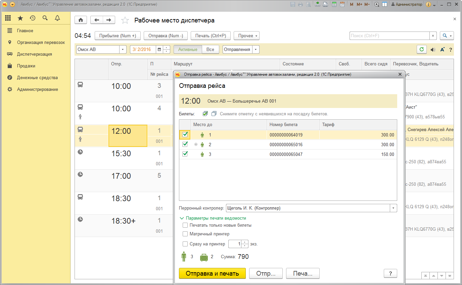462x285 pixels.
Task: Tick the Матричный принтер checkbox
Action: pyautogui.click(x=185, y=234)
